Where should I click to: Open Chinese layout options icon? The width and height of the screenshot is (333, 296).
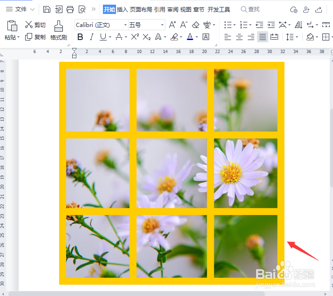click(283, 25)
